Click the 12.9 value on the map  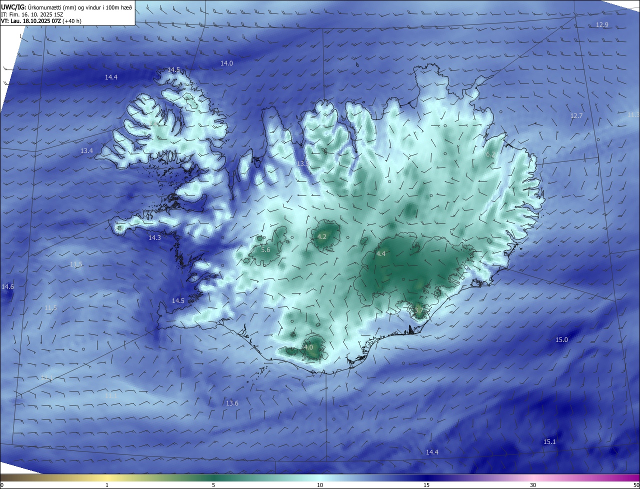[602, 25]
